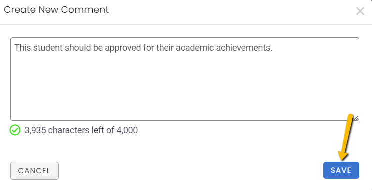Click the word 'their' in the comment
372x190 pixels.
click(x=165, y=48)
